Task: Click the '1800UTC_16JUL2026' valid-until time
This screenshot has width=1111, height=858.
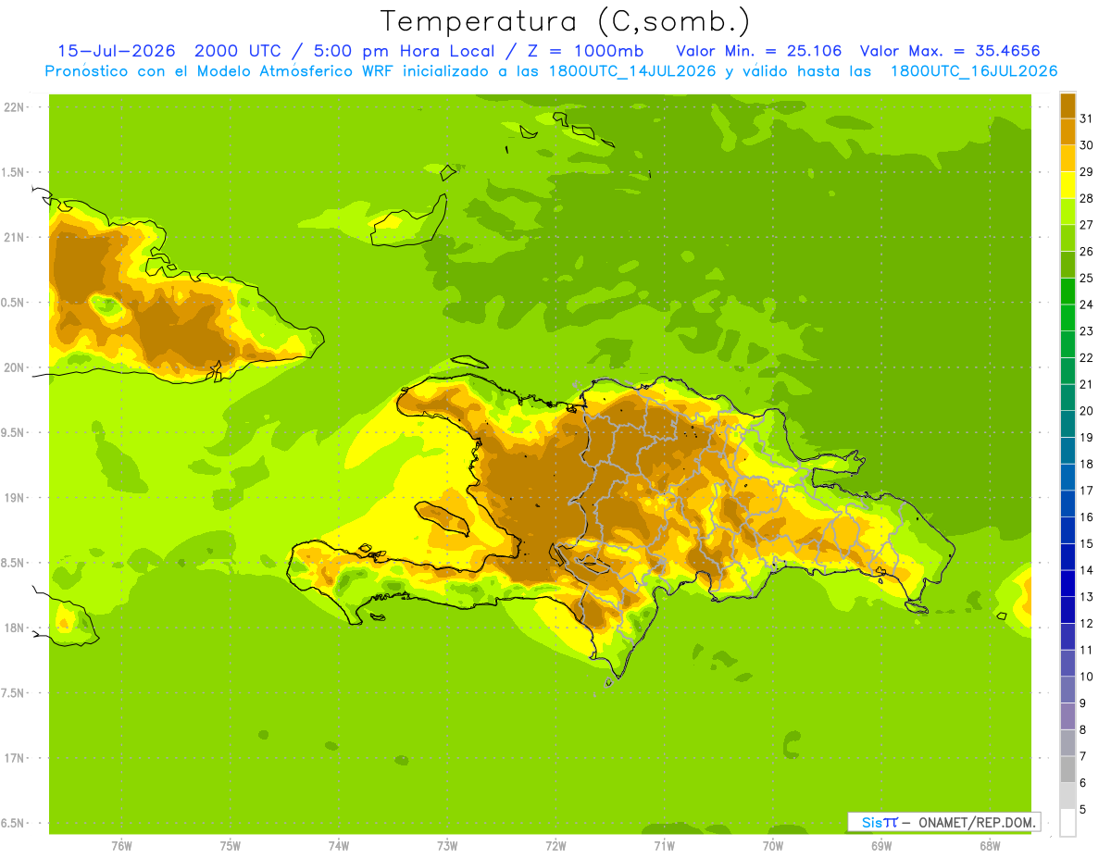Action: coord(974,71)
